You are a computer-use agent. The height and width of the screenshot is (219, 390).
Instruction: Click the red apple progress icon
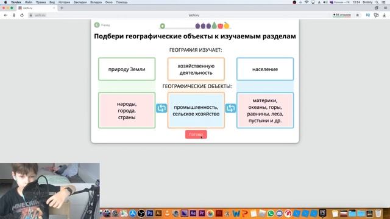[x=221, y=26]
